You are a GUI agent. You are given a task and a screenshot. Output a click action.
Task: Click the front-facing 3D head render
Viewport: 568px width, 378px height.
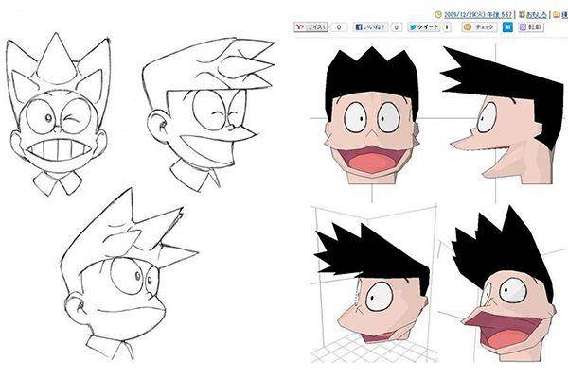click(372, 115)
